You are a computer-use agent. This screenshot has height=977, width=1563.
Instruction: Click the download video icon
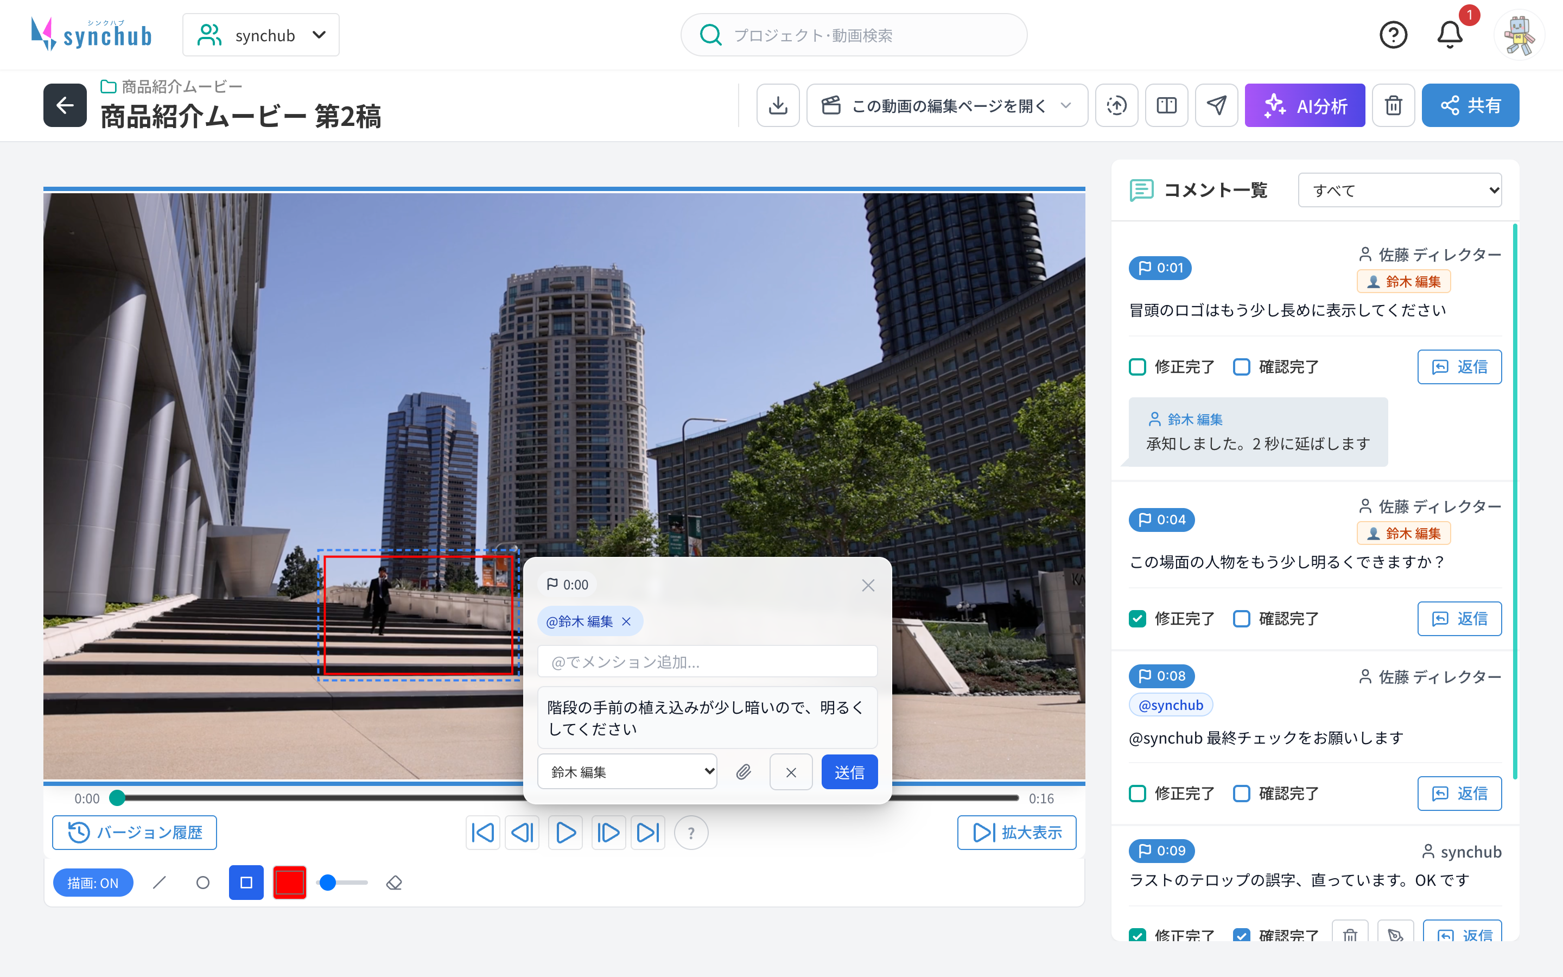(778, 105)
